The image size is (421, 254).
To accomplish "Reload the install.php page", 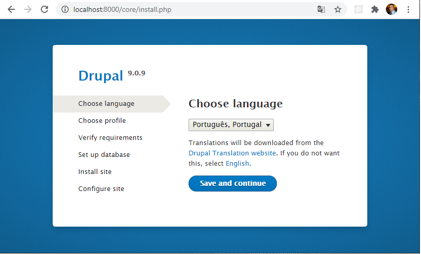I will pyautogui.click(x=44, y=10).
